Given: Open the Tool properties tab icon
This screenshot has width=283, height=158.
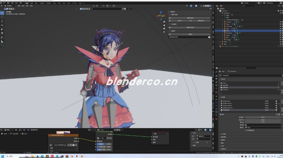Looking at the screenshot, I should click(x=216, y=72).
